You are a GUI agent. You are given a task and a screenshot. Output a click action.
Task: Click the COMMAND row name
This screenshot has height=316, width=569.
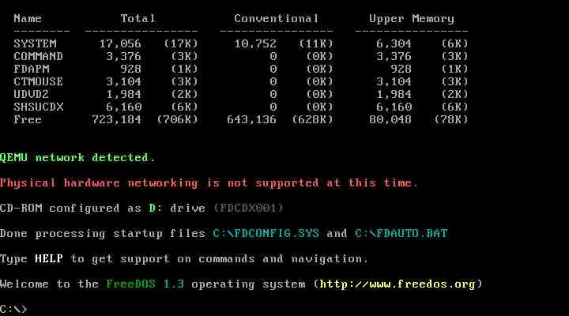[x=39, y=57]
